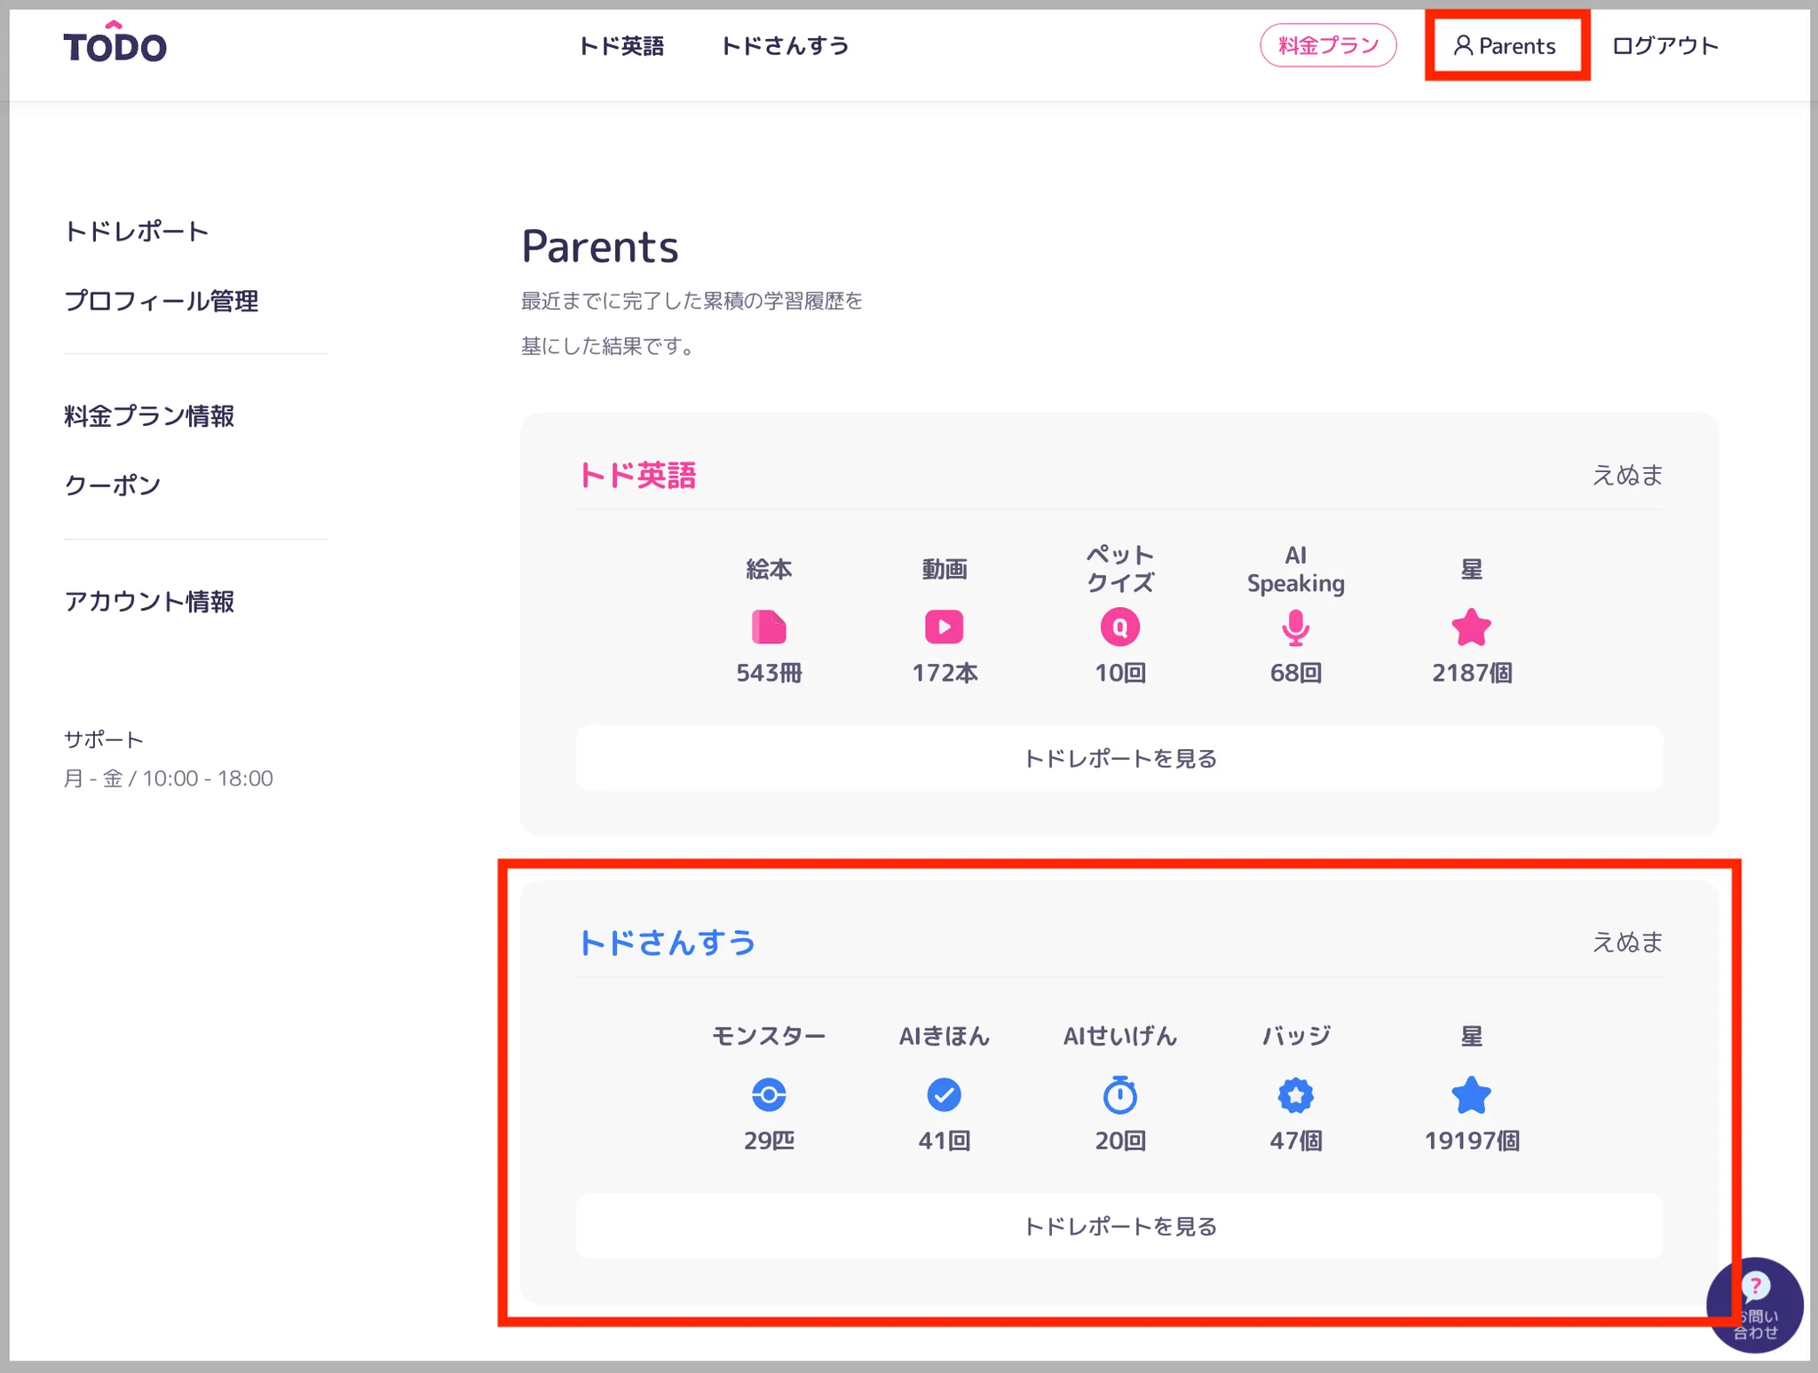Click the pet quiz Q icon

pyautogui.click(x=1119, y=627)
